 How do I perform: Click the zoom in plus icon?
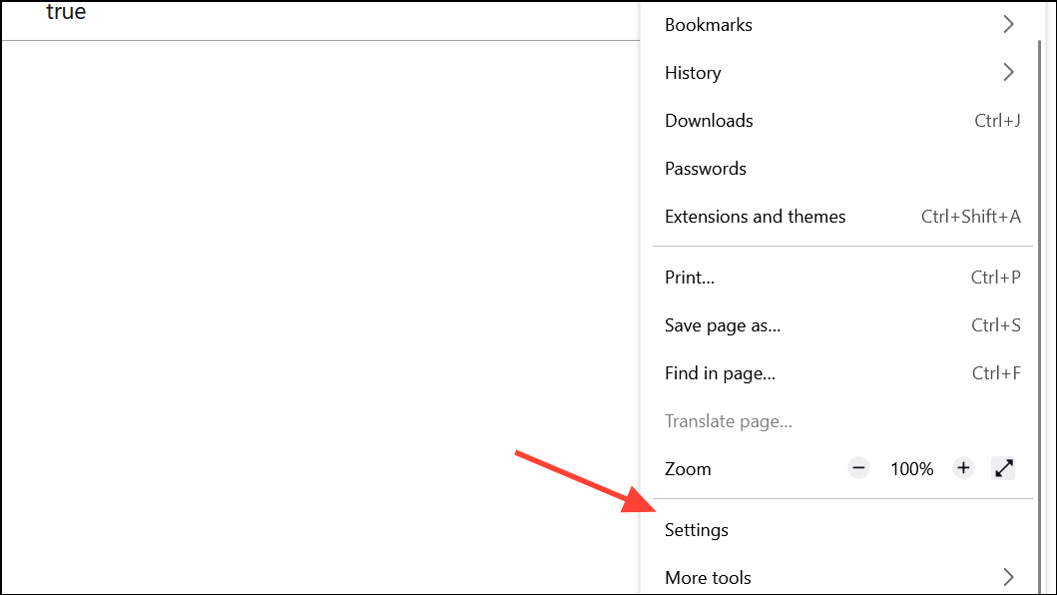963,468
